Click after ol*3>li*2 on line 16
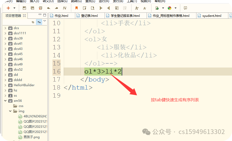 pyautogui.click(x=122, y=71)
